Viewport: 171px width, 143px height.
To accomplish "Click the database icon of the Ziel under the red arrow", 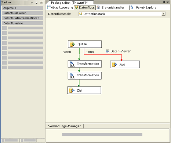I will pos(114,65).
